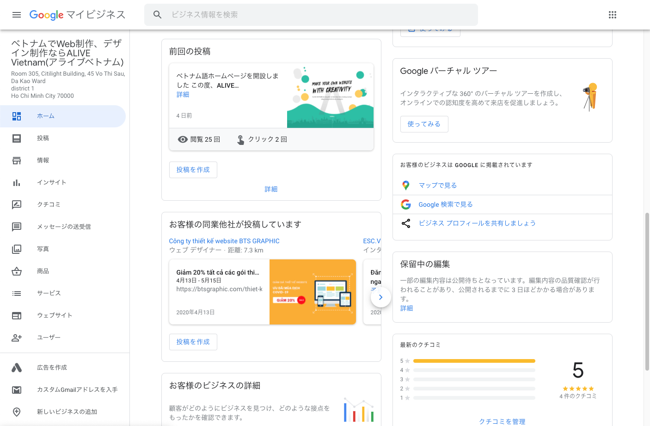650x426 pixels.
Task: Click 使ってみる for virtual tour
Action: click(x=424, y=124)
